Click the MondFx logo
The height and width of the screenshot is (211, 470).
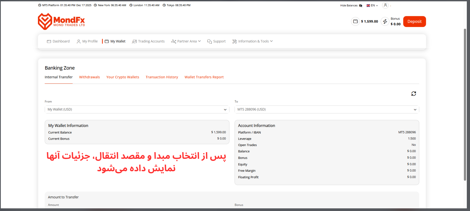tap(61, 21)
